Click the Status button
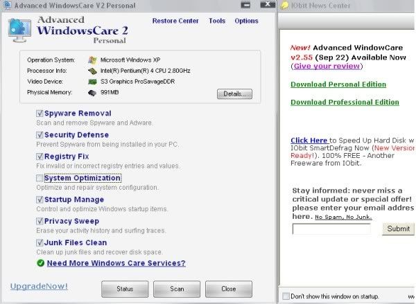The width and height of the screenshot is (416, 304). click(125, 289)
